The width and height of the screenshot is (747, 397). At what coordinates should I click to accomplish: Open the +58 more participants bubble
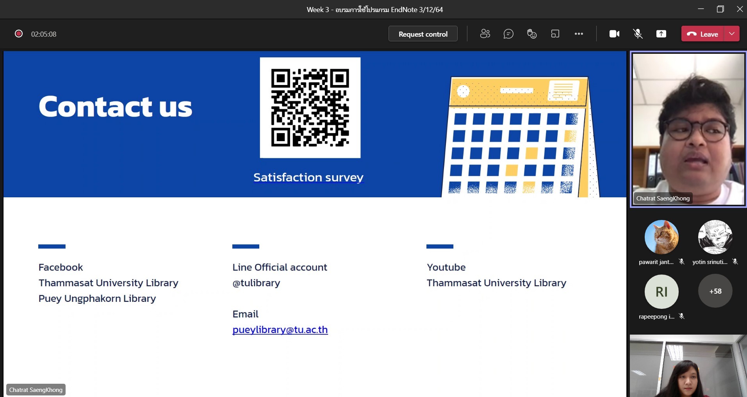tap(715, 291)
